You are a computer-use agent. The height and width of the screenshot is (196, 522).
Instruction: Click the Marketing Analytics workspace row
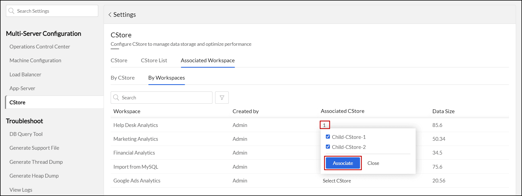tap(136, 139)
